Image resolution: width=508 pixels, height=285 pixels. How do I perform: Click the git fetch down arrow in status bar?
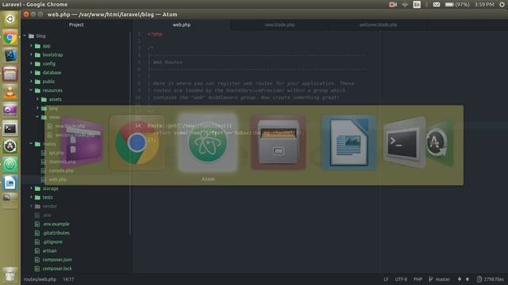[460, 279]
